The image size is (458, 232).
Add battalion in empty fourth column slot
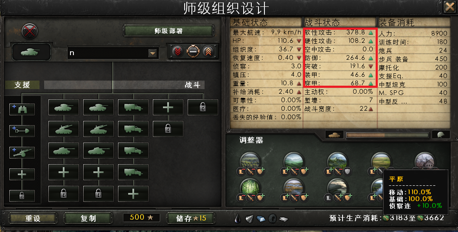168,107
